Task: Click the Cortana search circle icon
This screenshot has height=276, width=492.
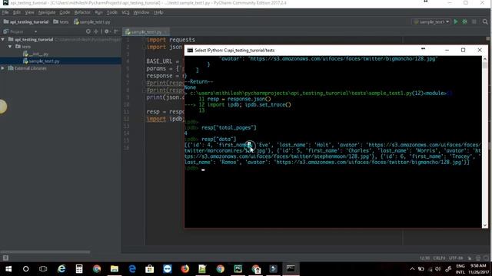Action: click(25, 269)
